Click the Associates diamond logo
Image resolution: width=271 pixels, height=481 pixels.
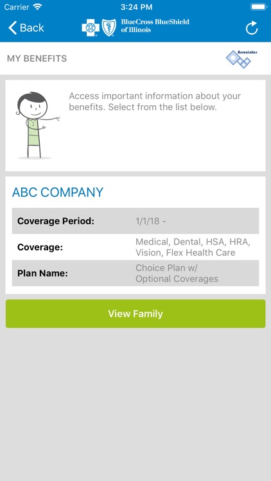tap(241, 58)
